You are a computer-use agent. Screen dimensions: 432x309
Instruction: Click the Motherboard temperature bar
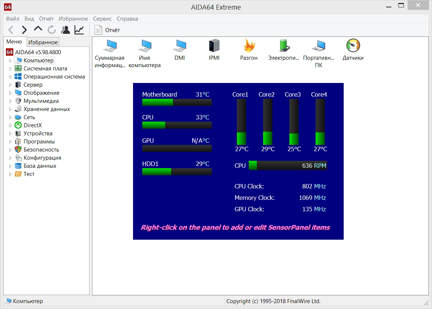177,102
